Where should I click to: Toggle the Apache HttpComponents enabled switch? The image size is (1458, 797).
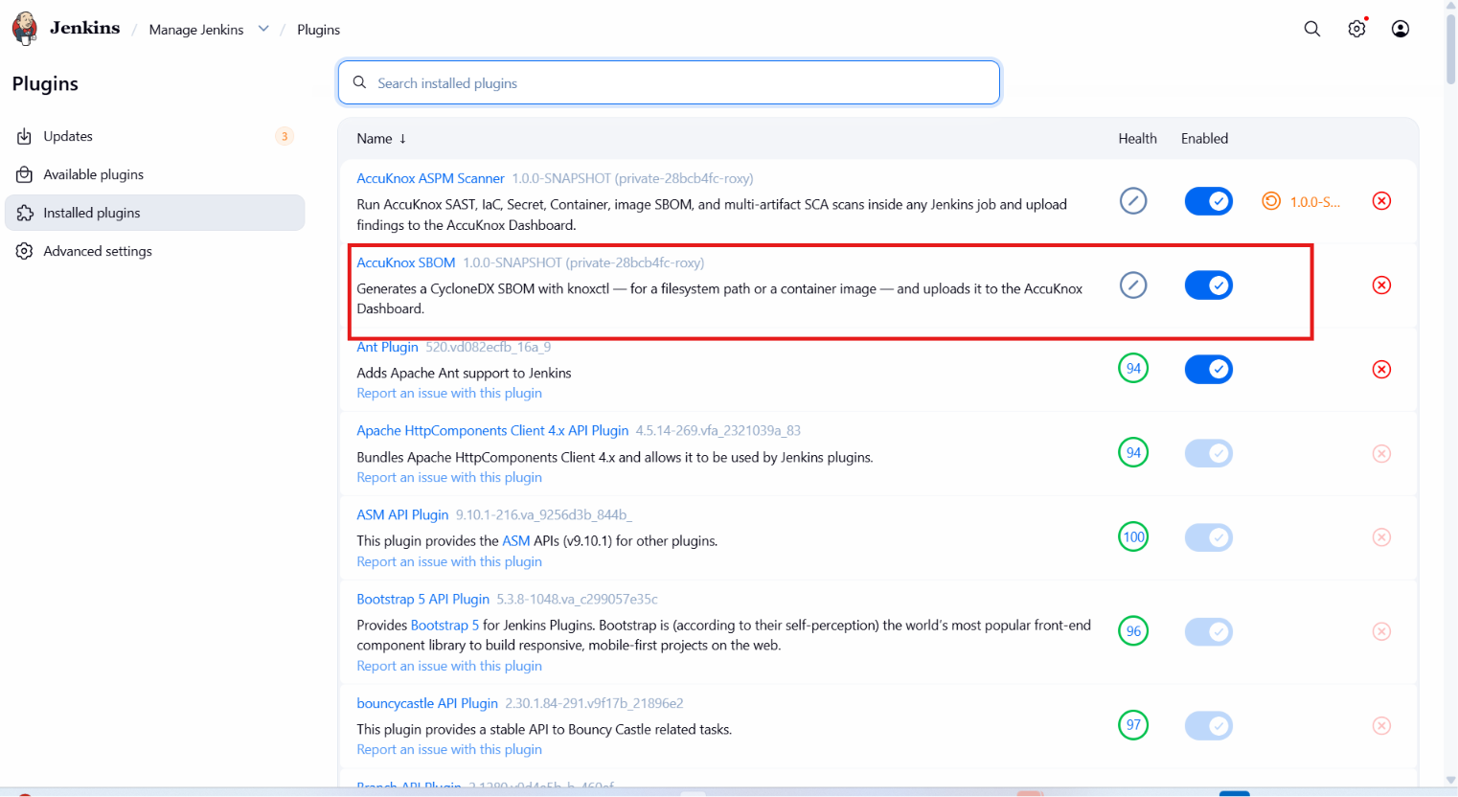pos(1209,453)
